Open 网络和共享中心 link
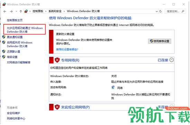This screenshot has width=190, height=125. [16, 118]
